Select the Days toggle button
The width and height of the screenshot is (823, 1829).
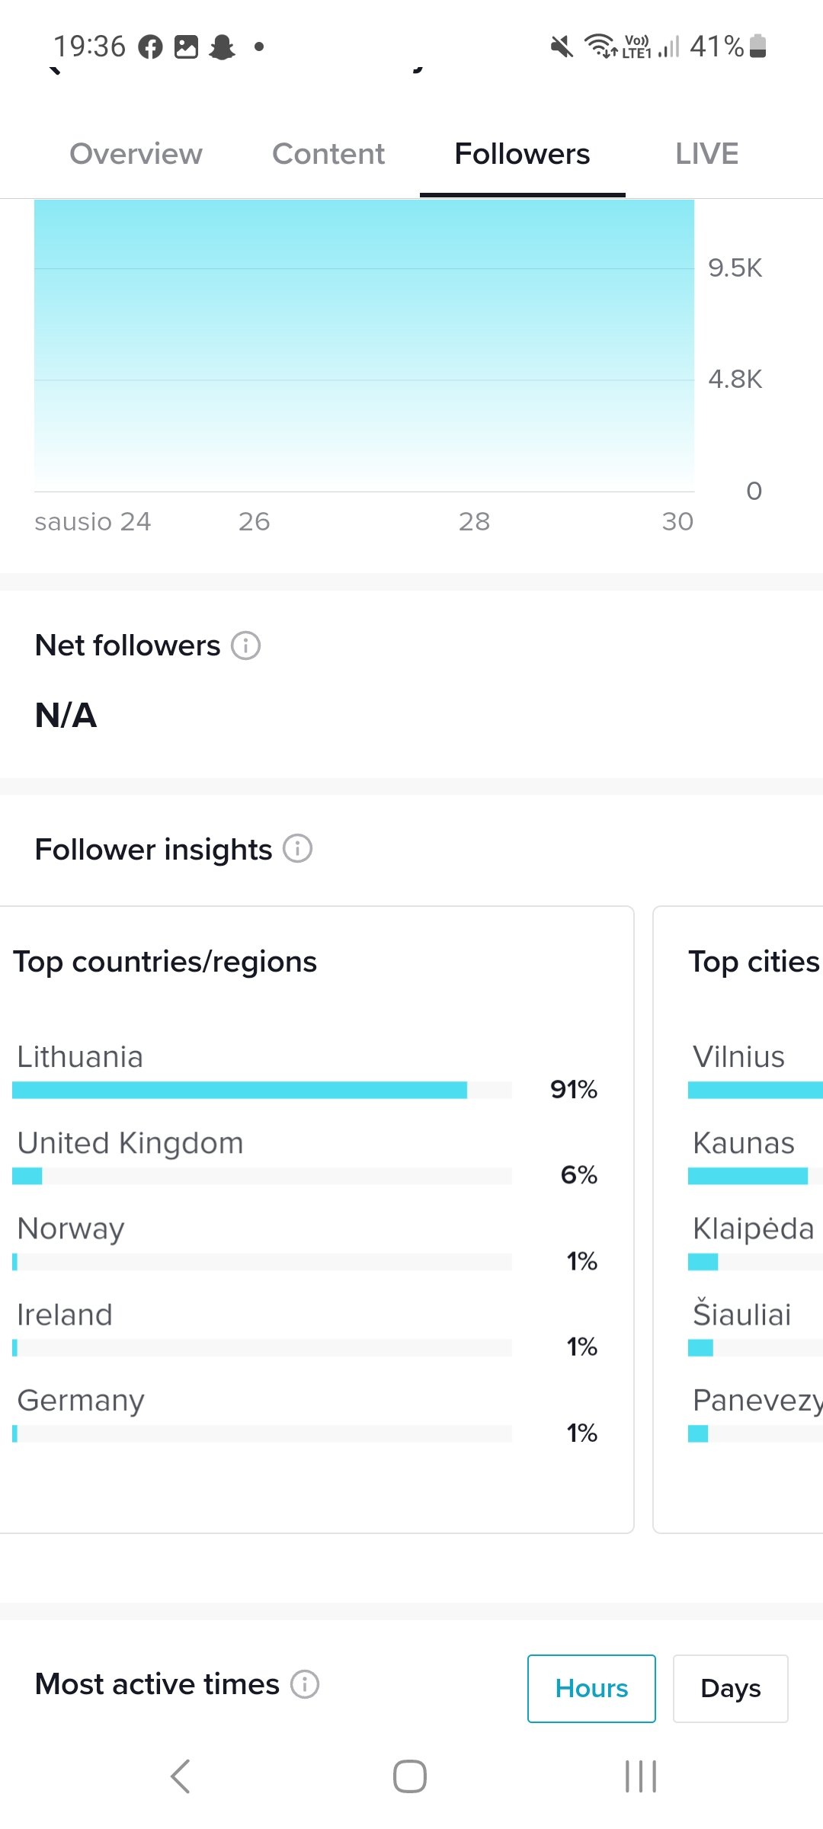[x=730, y=1688]
